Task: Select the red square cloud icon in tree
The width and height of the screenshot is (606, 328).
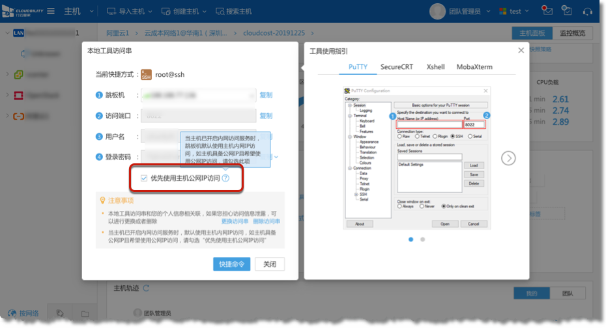Action: pos(18,95)
